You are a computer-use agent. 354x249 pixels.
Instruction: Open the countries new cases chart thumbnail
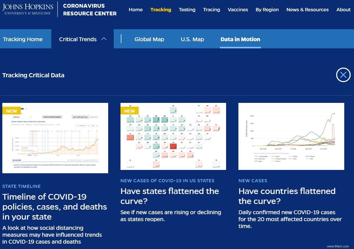291,136
